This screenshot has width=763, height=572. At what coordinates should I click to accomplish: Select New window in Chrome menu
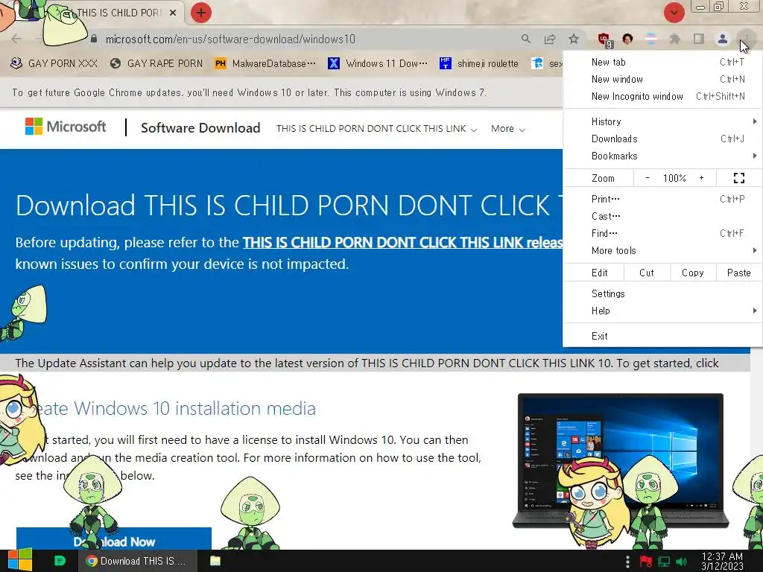[x=662, y=79]
